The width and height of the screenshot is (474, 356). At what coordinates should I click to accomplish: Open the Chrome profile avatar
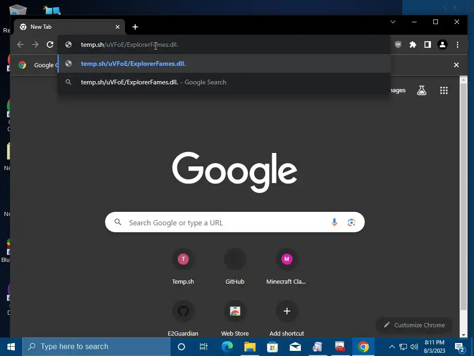point(443,45)
